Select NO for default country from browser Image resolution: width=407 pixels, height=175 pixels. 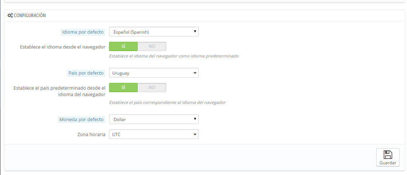152,87
